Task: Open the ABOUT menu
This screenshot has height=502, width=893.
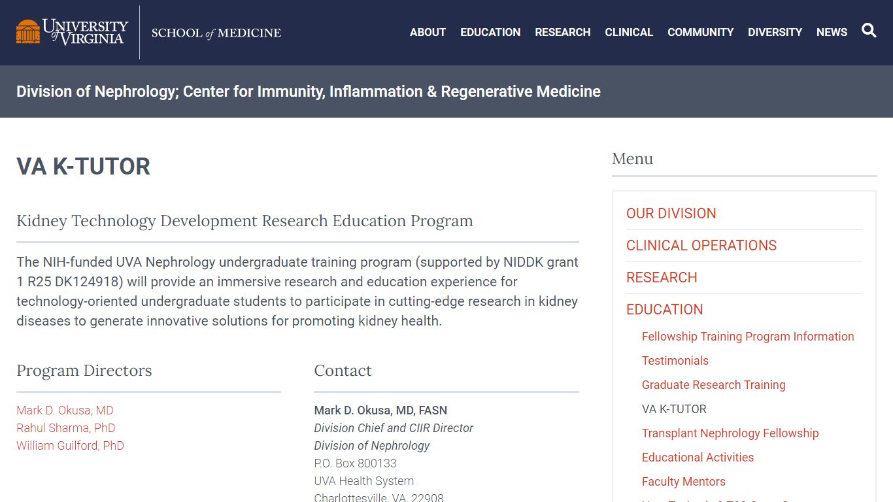Action: 428,32
